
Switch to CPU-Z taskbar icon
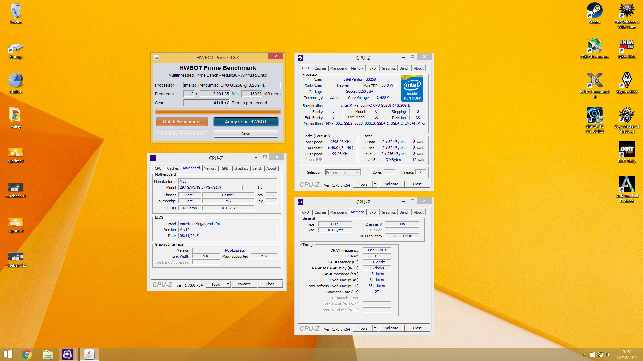click(x=67, y=354)
